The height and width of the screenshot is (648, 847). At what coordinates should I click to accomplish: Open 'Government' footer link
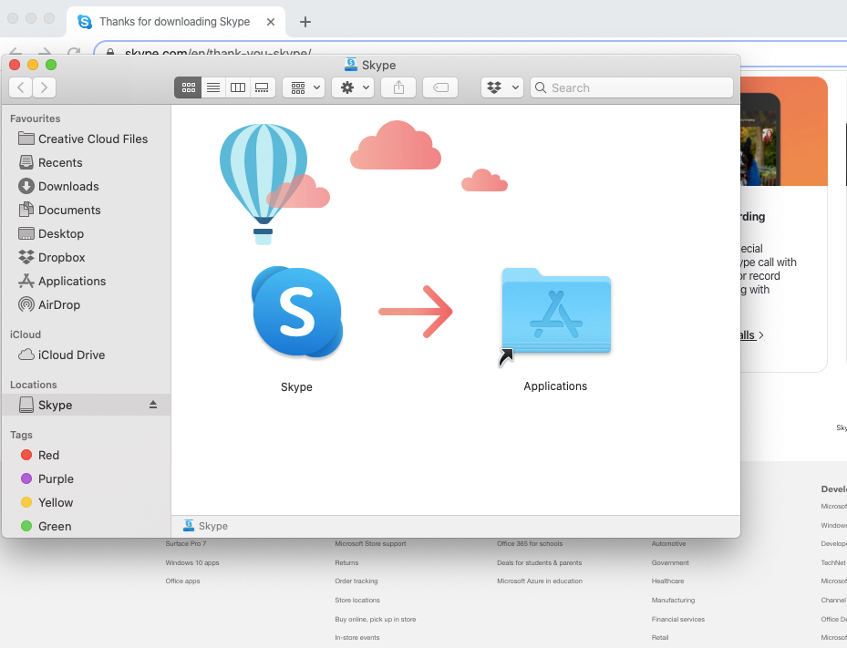coord(670,562)
